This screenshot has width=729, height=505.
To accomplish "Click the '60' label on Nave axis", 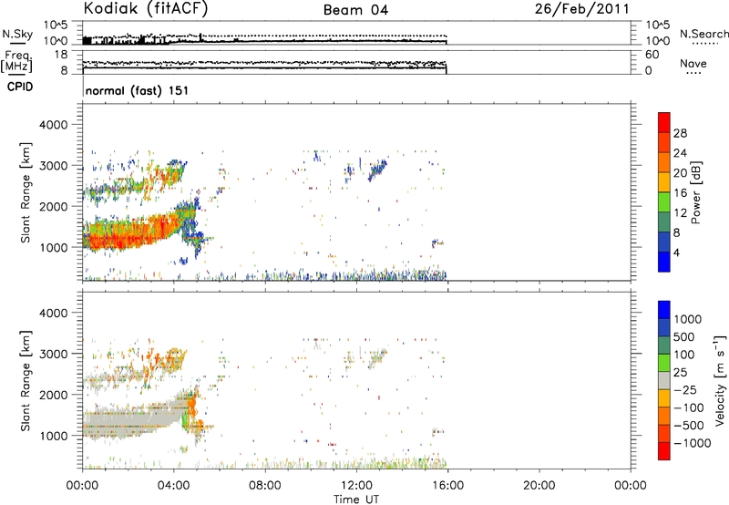I will point(652,55).
